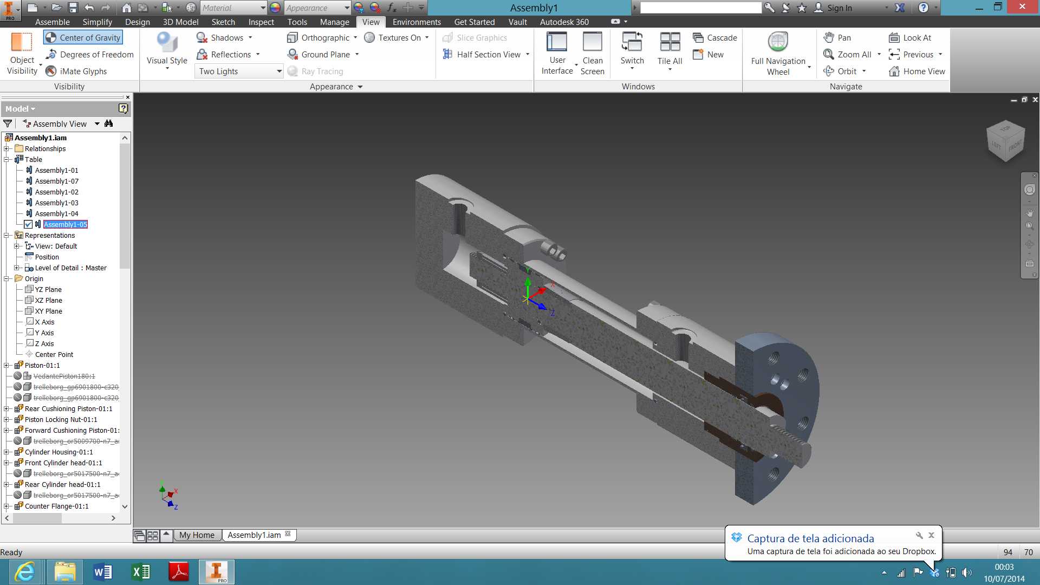Open the Visual Style gallery
The height and width of the screenshot is (585, 1040).
pyautogui.click(x=167, y=51)
